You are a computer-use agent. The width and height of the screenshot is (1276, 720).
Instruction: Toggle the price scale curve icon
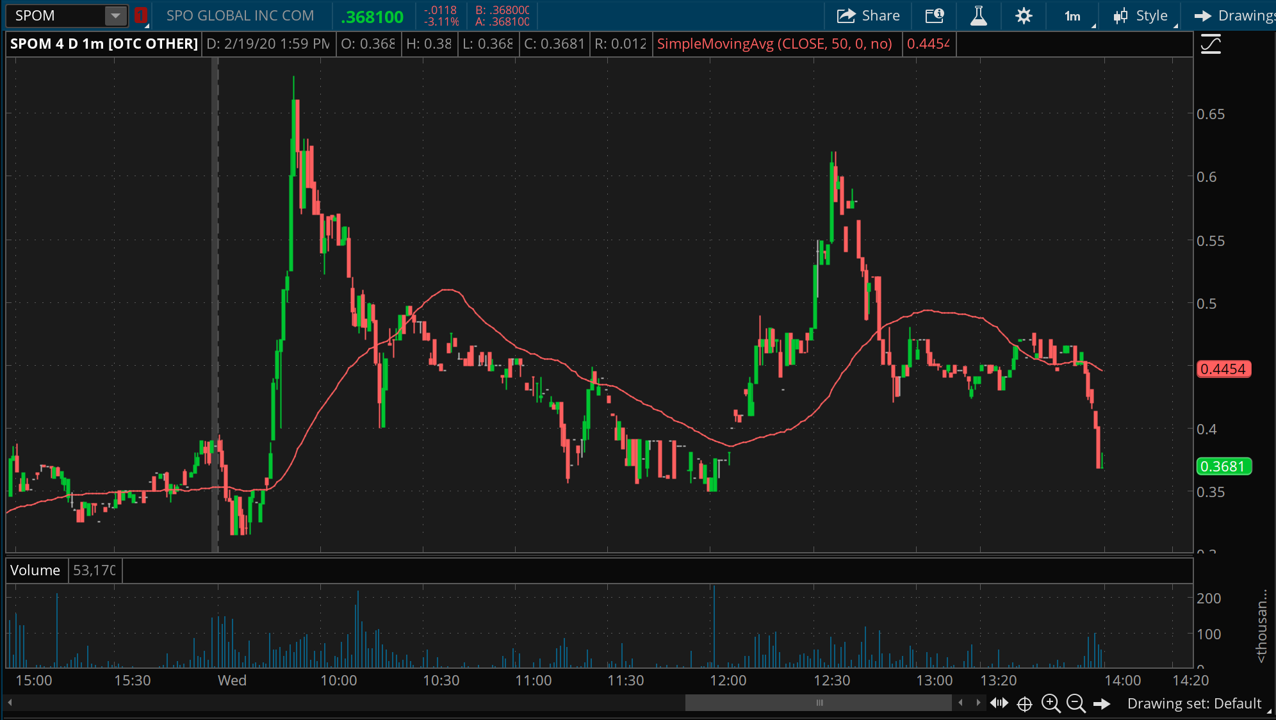[x=1210, y=44]
